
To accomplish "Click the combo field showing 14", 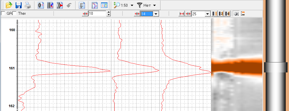I will click(x=147, y=14).
